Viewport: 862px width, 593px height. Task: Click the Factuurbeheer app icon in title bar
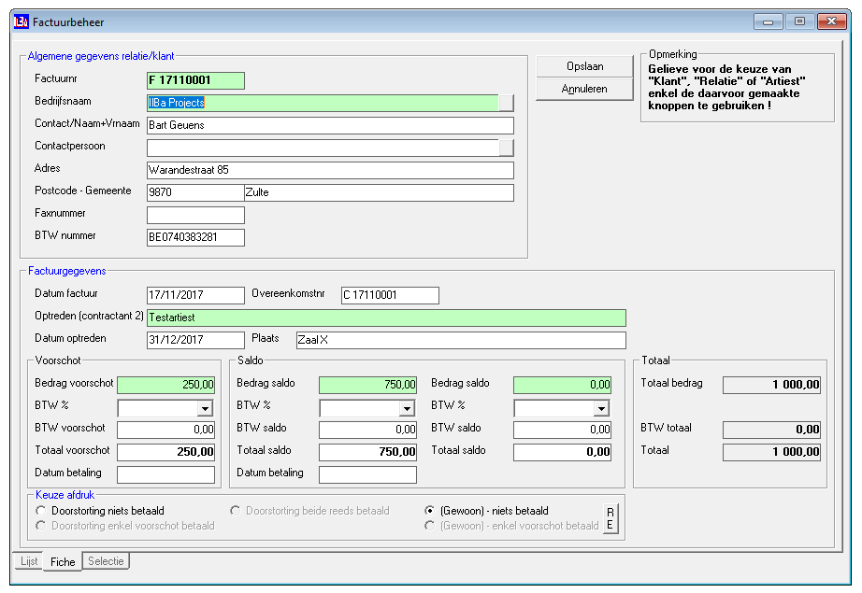click(21, 22)
